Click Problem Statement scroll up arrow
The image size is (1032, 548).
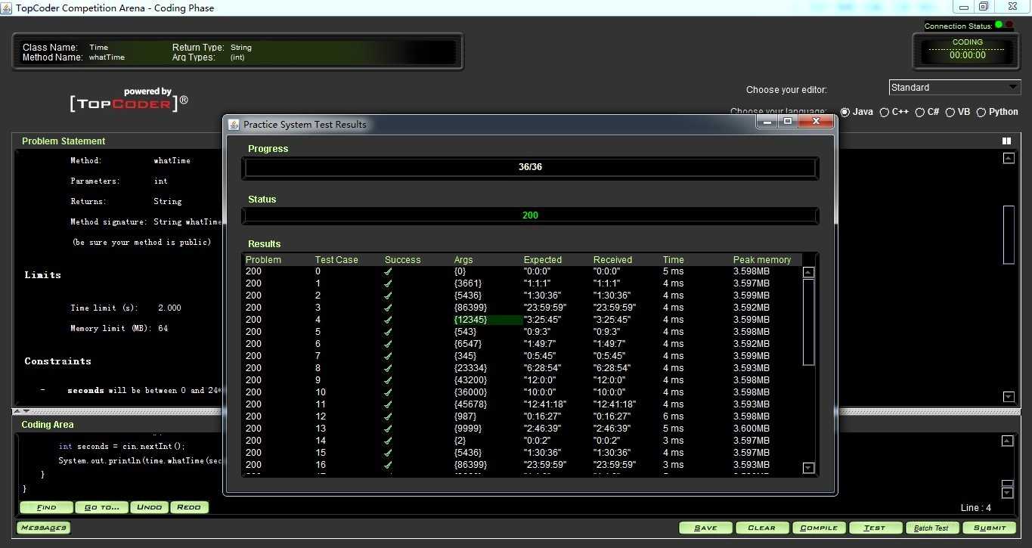[1008, 158]
